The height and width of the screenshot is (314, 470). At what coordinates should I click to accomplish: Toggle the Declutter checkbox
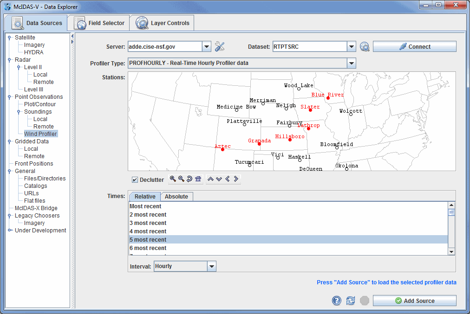point(135,179)
